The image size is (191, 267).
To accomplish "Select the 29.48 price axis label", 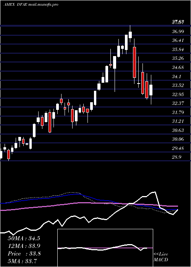I will (x=178, y=148).
